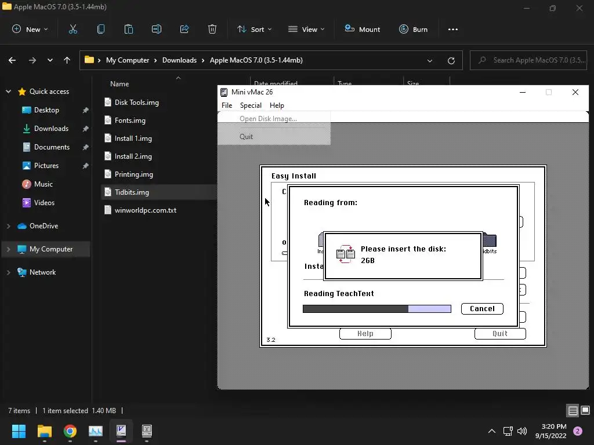Switch to large thumbnails view icon
594x445 pixels.
click(584, 411)
